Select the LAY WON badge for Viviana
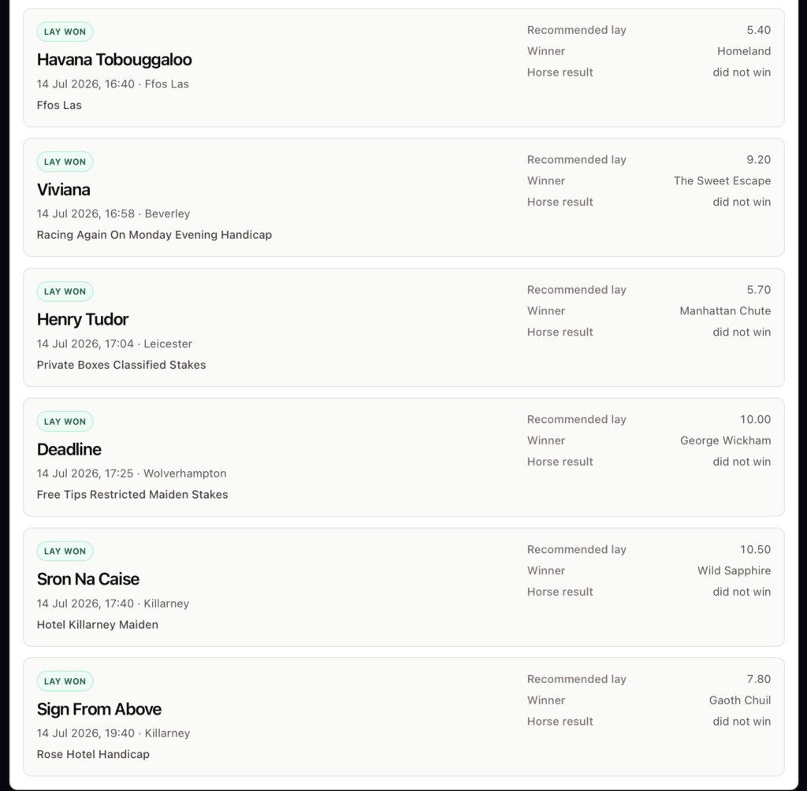 coord(65,162)
